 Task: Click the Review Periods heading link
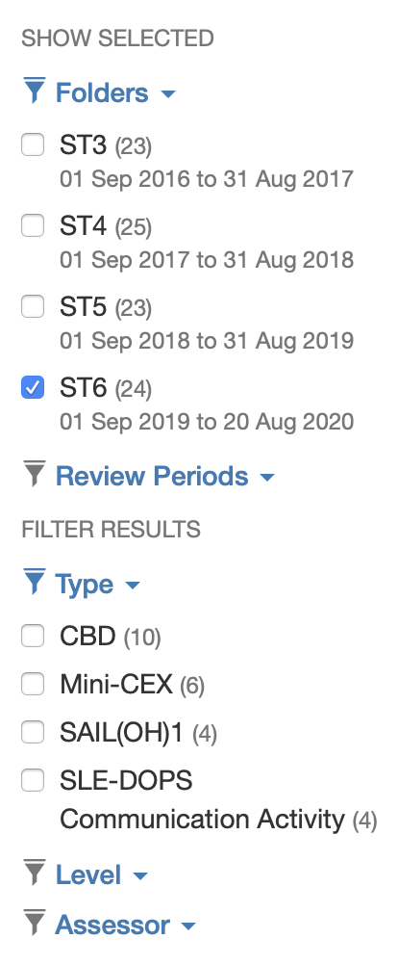(152, 476)
